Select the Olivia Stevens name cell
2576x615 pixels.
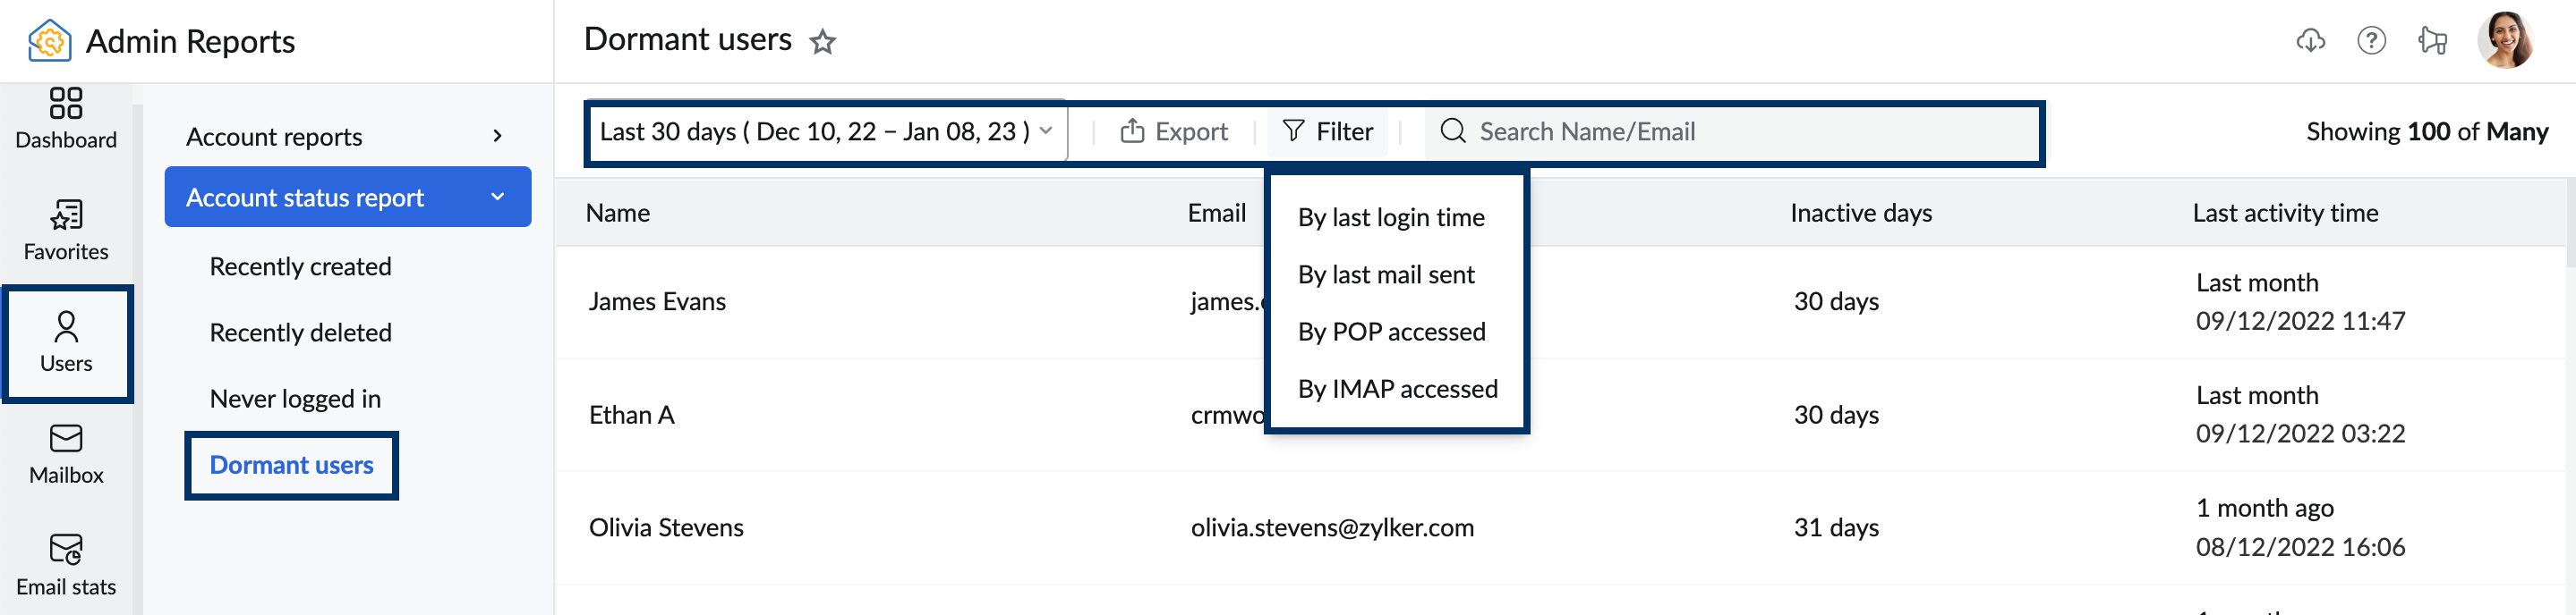click(x=666, y=527)
